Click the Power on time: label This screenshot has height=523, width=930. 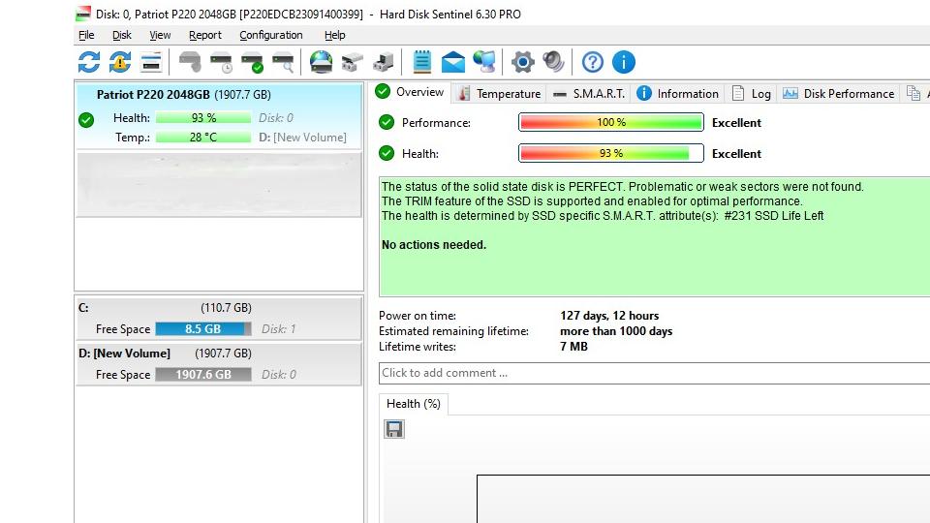417,316
